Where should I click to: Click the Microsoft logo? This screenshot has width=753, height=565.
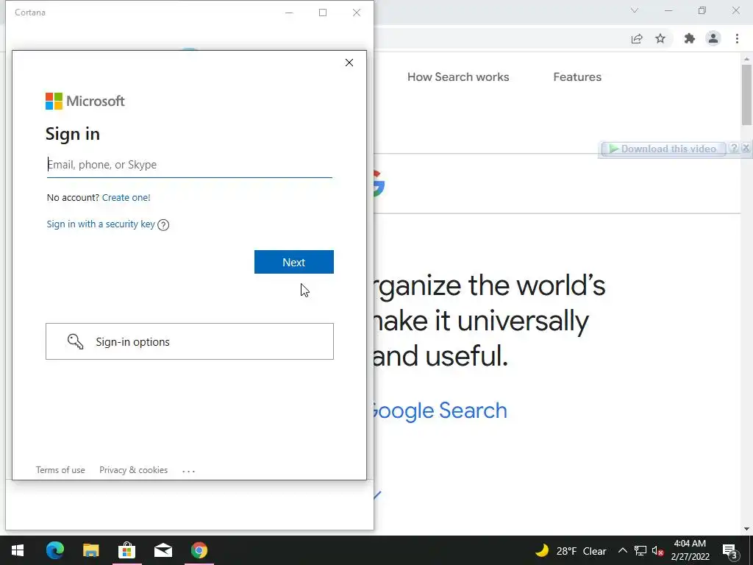coord(85,101)
